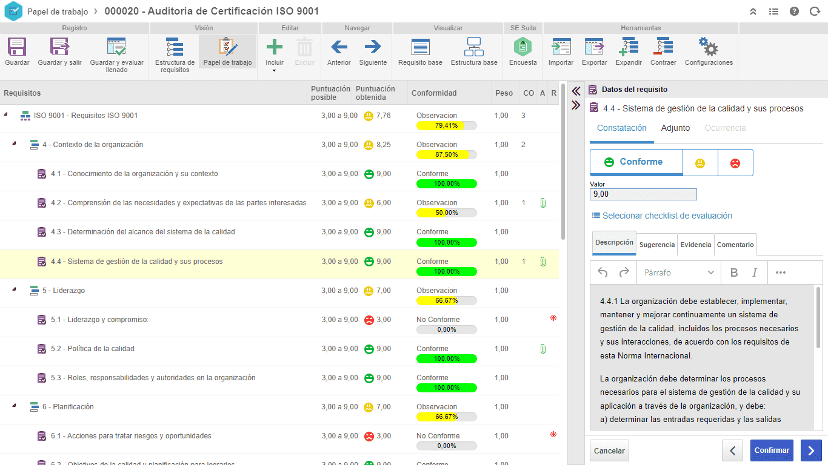Select yellow neutral face conformity option

pos(700,163)
